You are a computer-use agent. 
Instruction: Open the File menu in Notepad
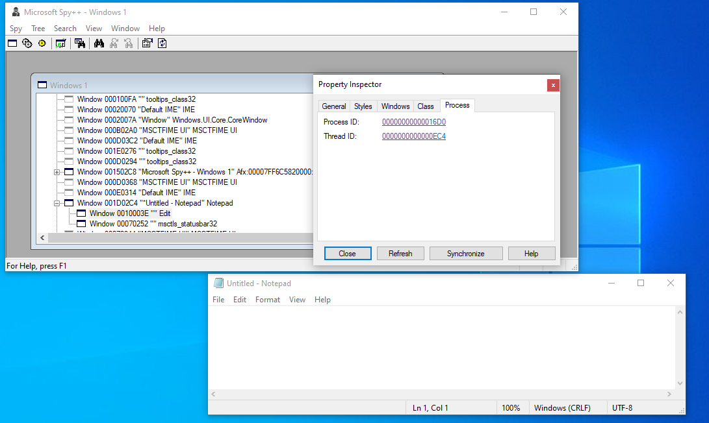tap(218, 300)
